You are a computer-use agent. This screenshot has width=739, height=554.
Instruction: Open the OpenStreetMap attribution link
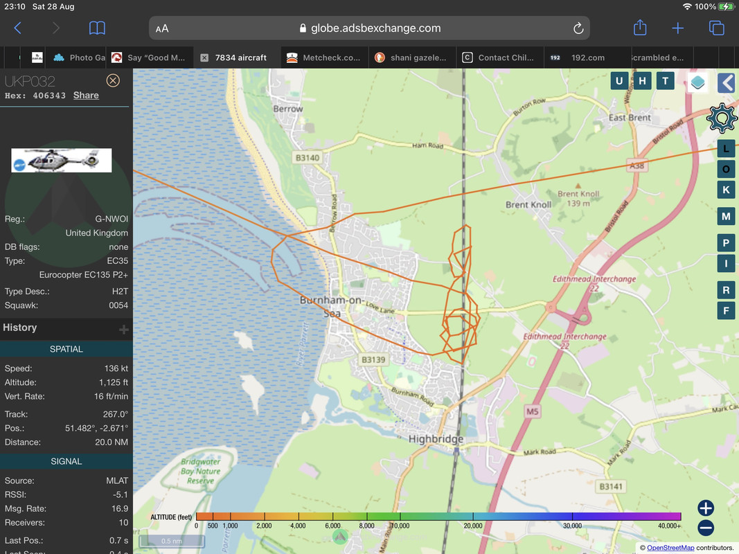tap(670, 548)
